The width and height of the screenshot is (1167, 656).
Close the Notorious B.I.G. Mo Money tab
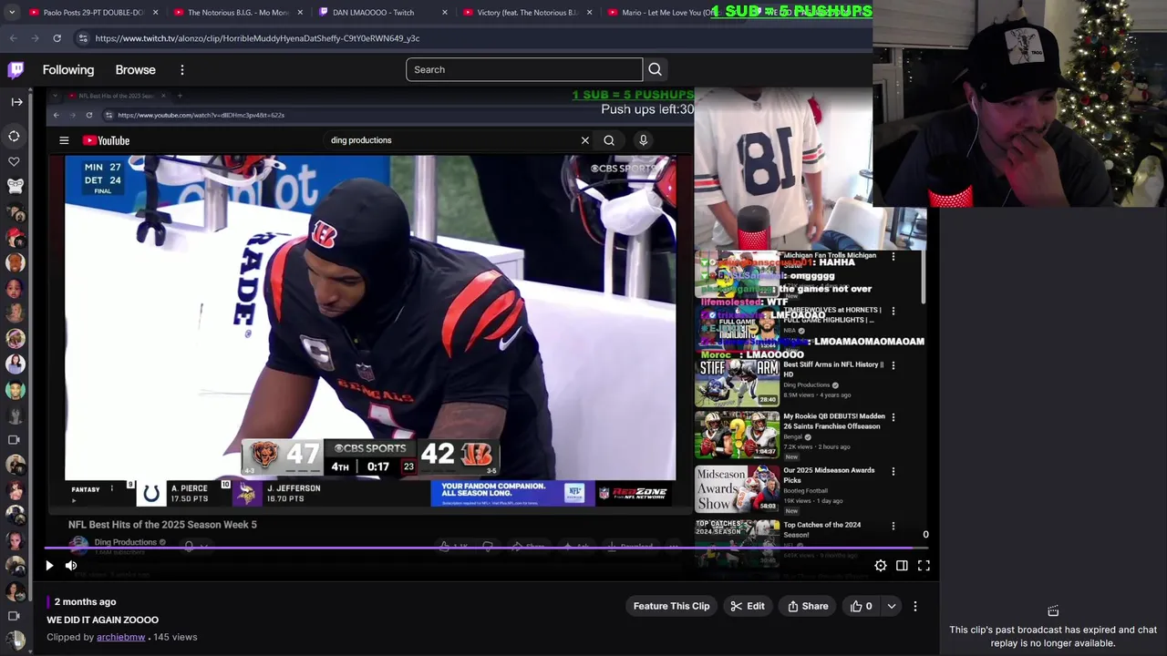(x=300, y=13)
